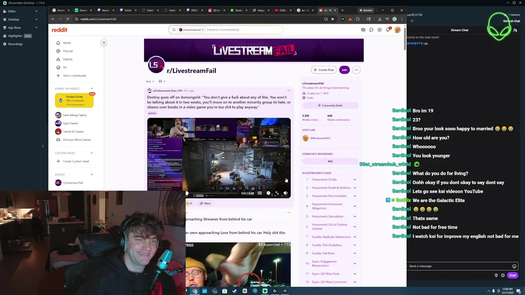Toggle captions icon in video player
This screenshot has height=295, width=525.
[260, 193]
